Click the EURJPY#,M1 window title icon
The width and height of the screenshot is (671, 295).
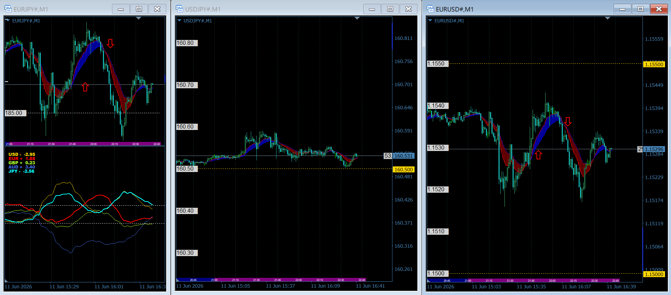pyautogui.click(x=8, y=9)
